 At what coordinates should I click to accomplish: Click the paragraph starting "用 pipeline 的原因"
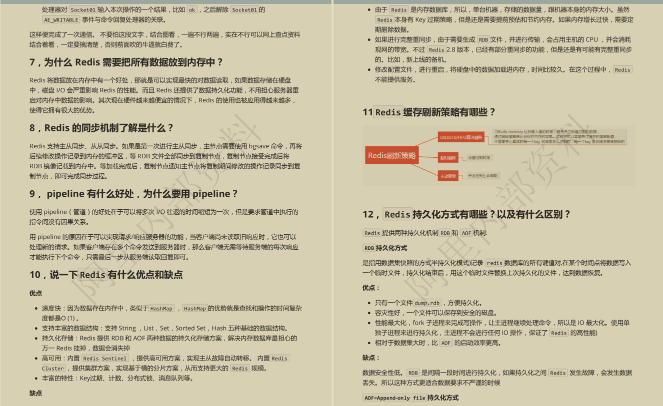(164, 247)
